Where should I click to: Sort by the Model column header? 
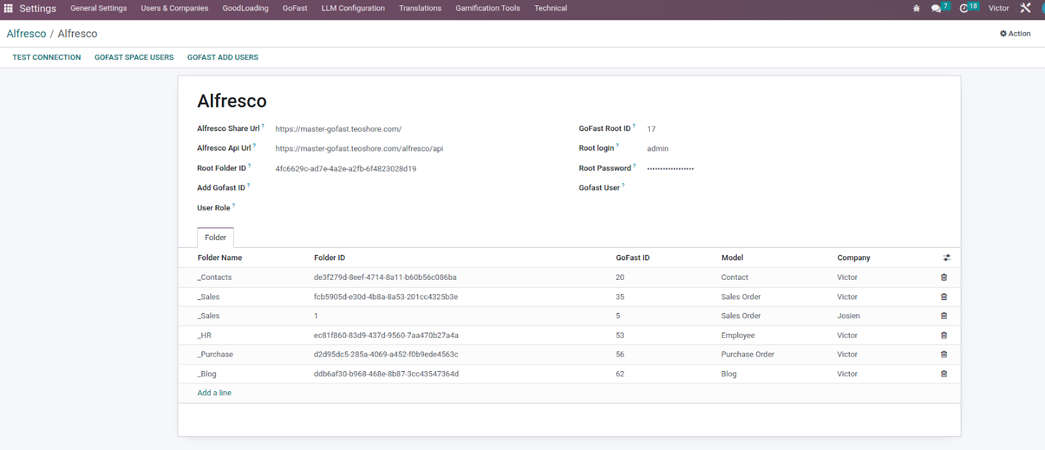pyautogui.click(x=732, y=258)
